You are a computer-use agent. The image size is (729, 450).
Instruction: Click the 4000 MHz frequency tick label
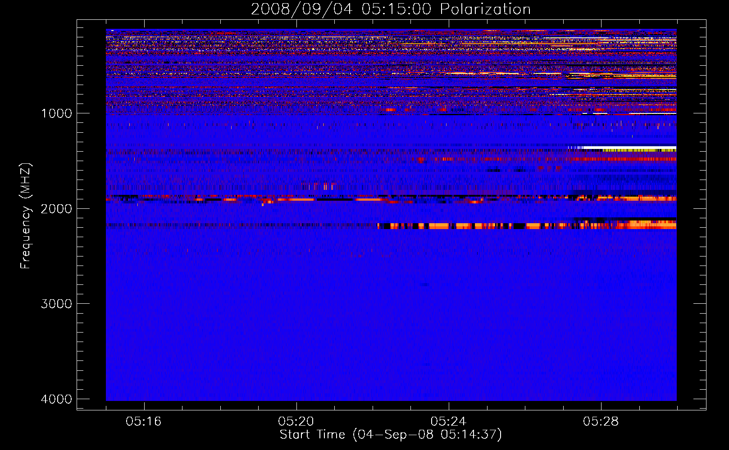(56, 399)
